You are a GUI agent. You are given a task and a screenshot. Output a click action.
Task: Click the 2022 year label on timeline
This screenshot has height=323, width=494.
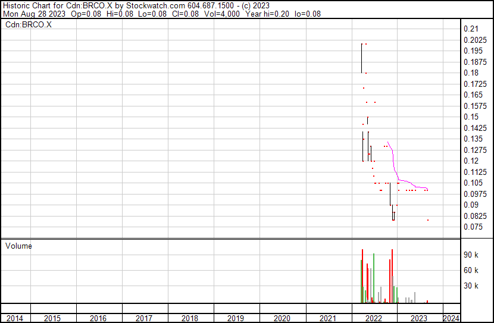coord(373,318)
